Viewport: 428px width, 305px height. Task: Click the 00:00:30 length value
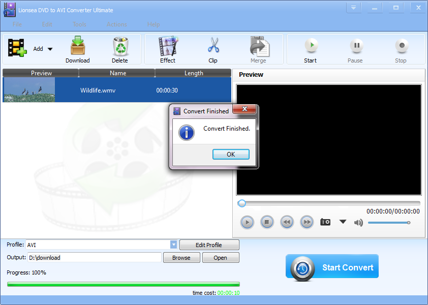167,90
